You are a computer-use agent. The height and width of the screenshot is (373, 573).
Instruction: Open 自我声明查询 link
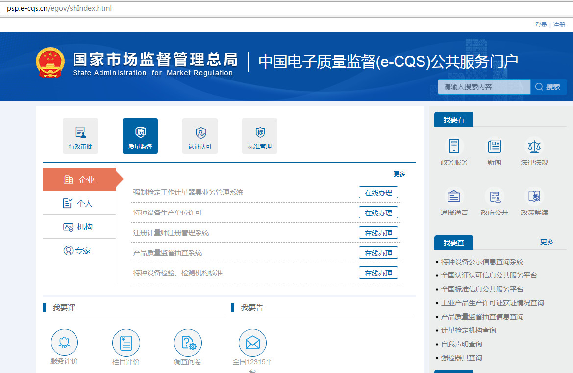pos(462,344)
